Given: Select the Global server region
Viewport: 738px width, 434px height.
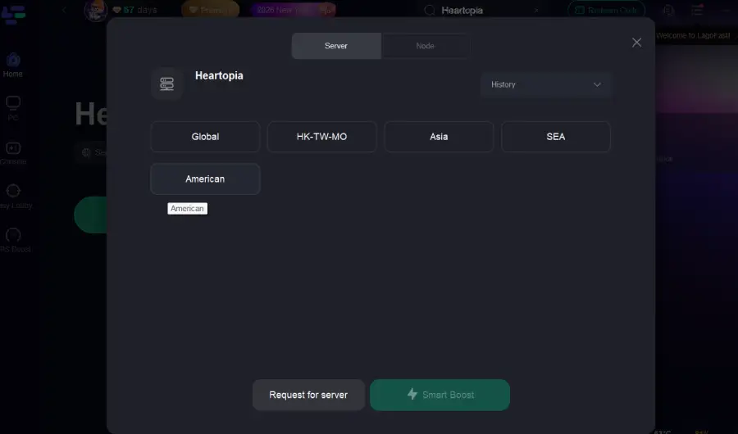Looking at the screenshot, I should [205, 137].
